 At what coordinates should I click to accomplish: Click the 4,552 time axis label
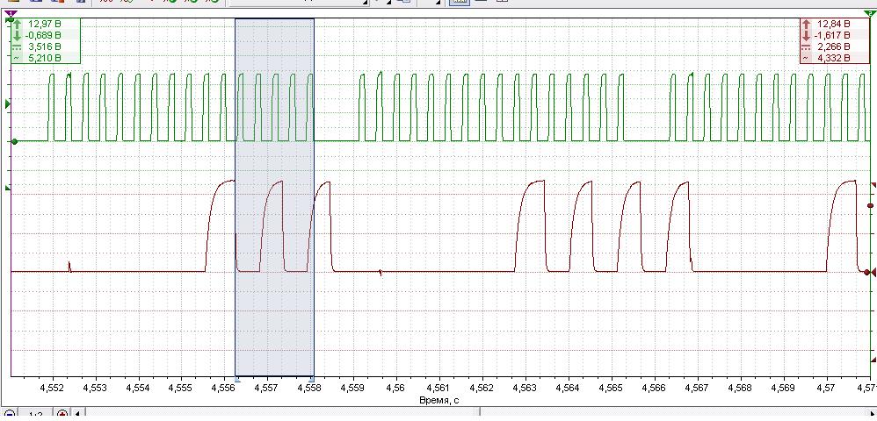coord(52,388)
